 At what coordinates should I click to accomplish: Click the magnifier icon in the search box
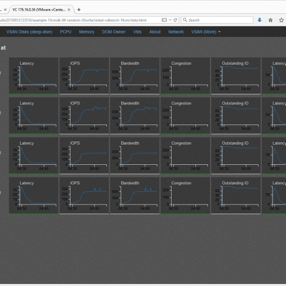coord(185,20)
